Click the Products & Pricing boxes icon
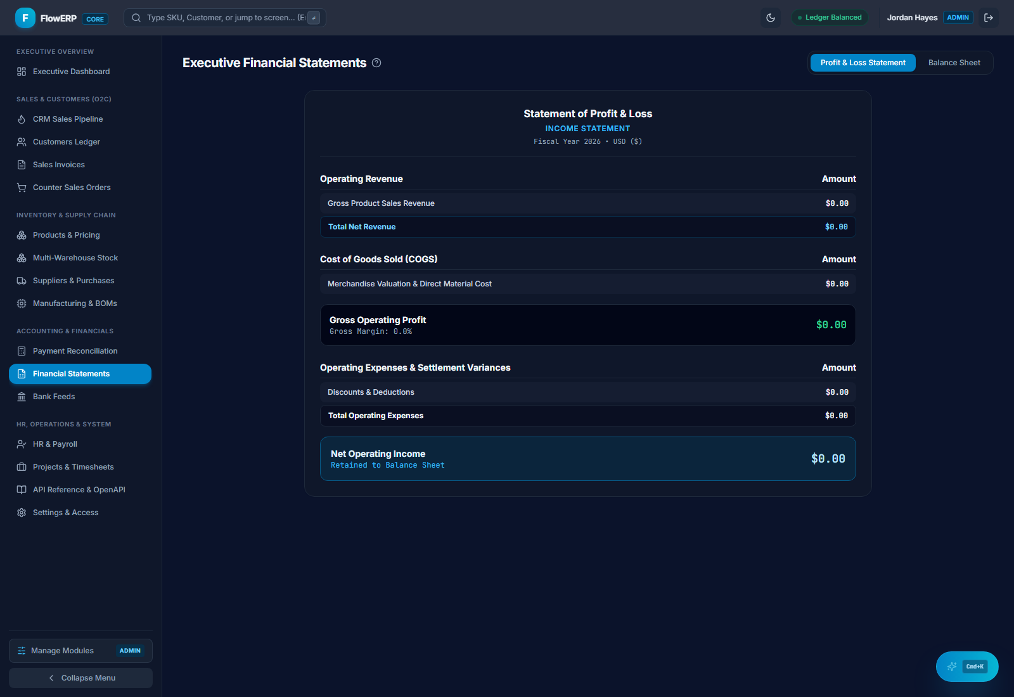 click(22, 235)
